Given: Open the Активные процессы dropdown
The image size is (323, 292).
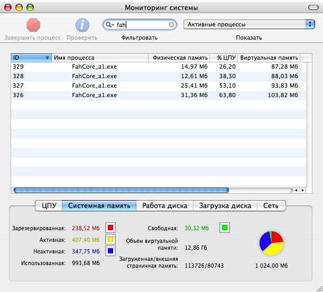Looking at the screenshot, I should pos(248,24).
